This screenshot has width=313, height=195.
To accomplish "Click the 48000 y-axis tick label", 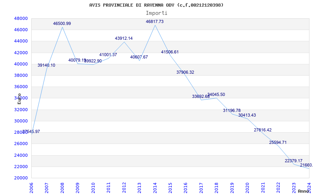I will (21, 18).
